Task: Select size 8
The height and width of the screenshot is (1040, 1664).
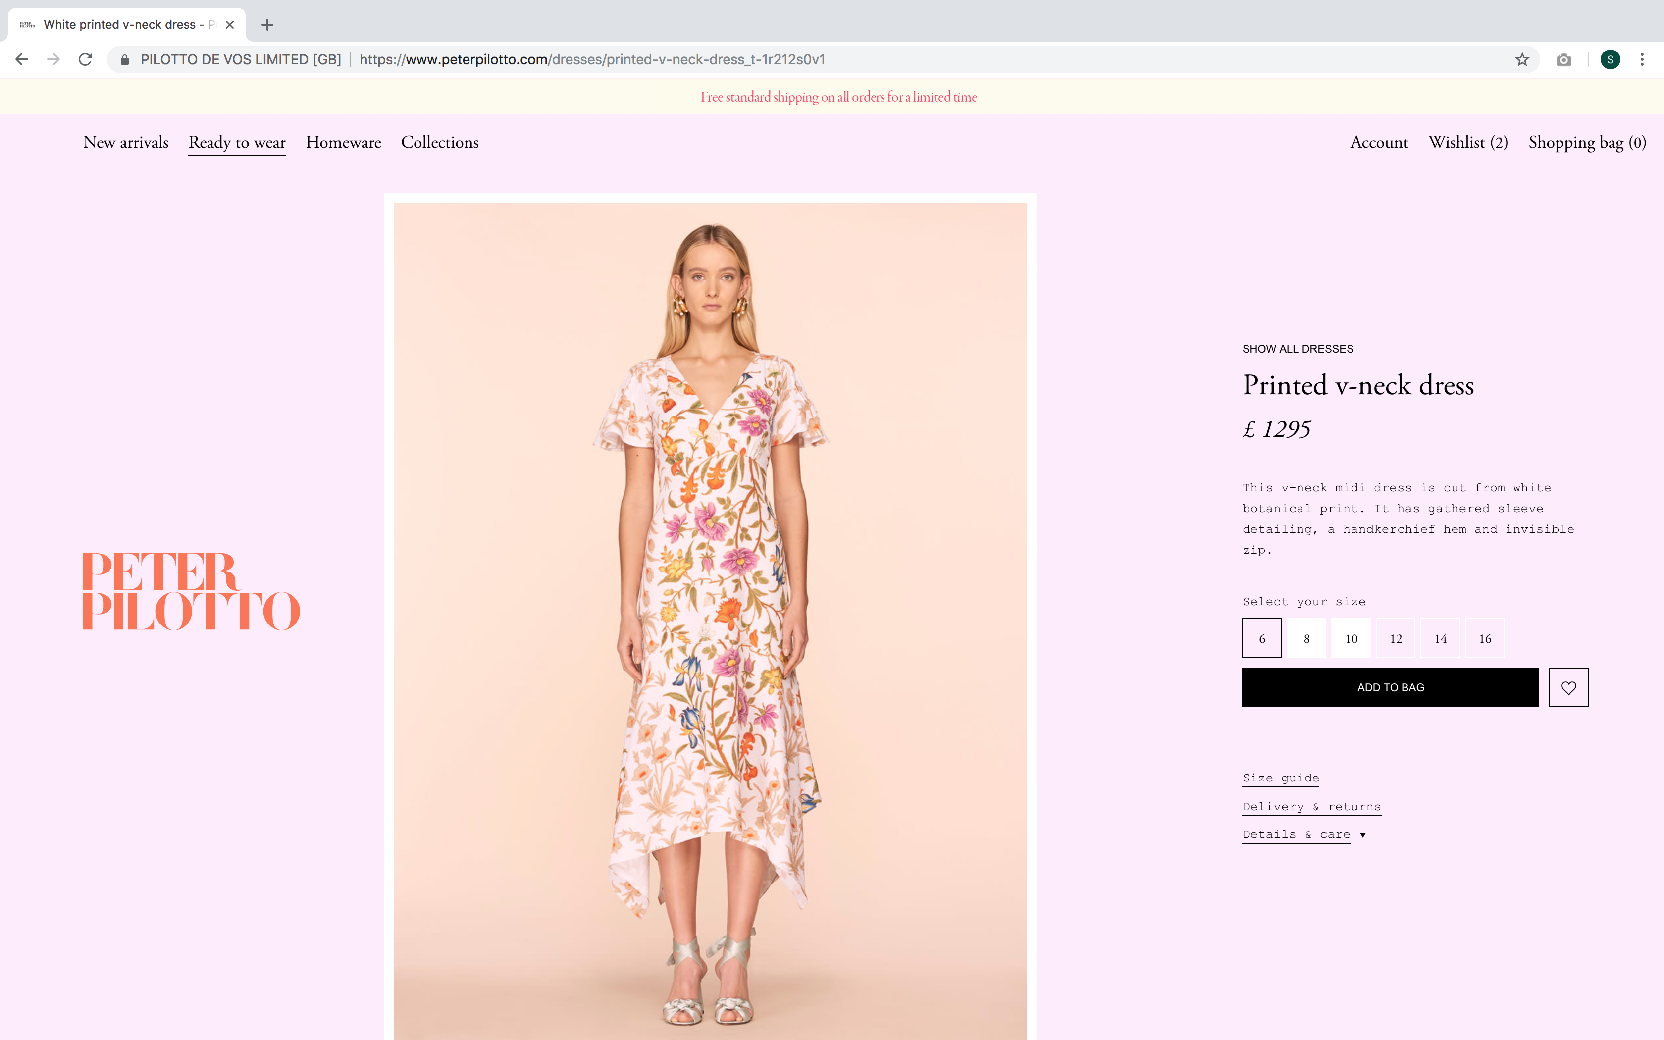Action: coord(1306,638)
